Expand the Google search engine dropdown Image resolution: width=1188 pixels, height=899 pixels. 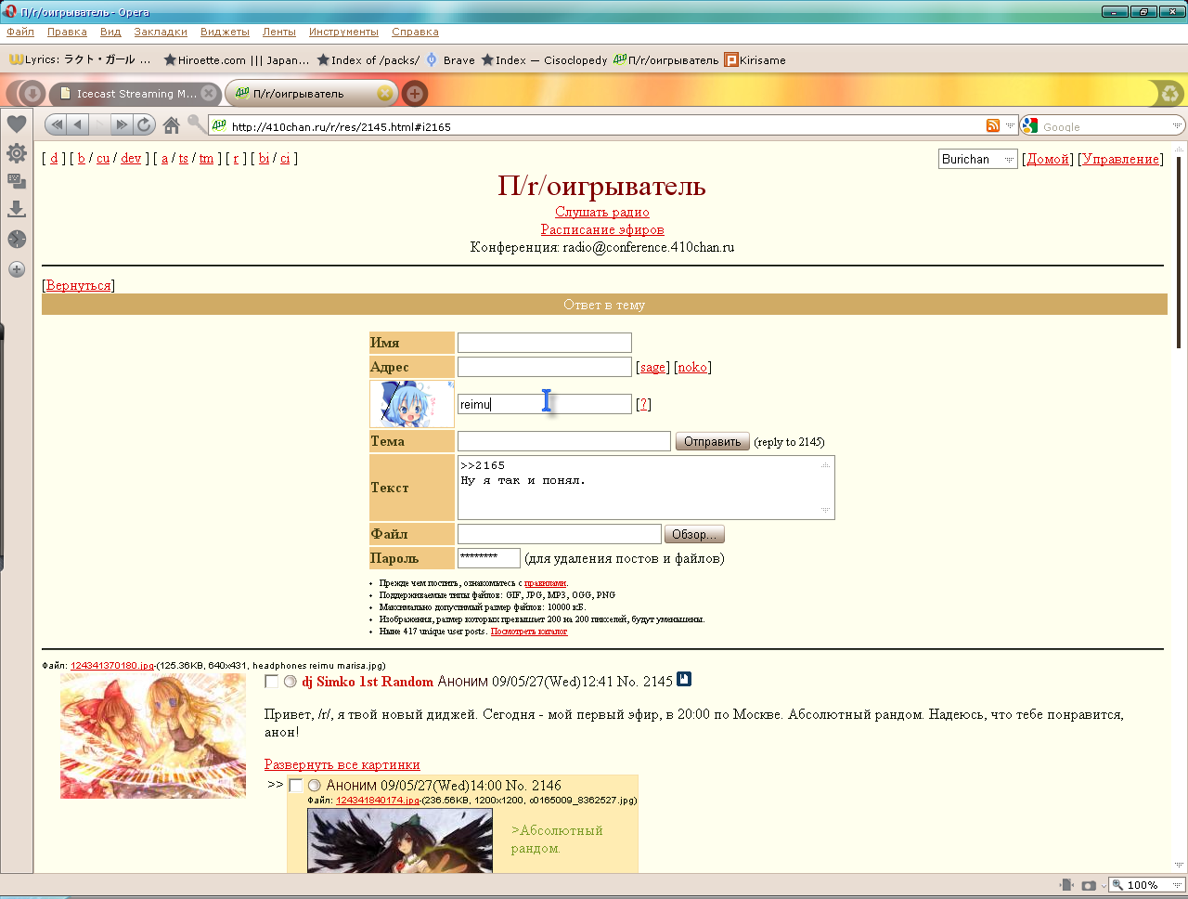point(1177,125)
